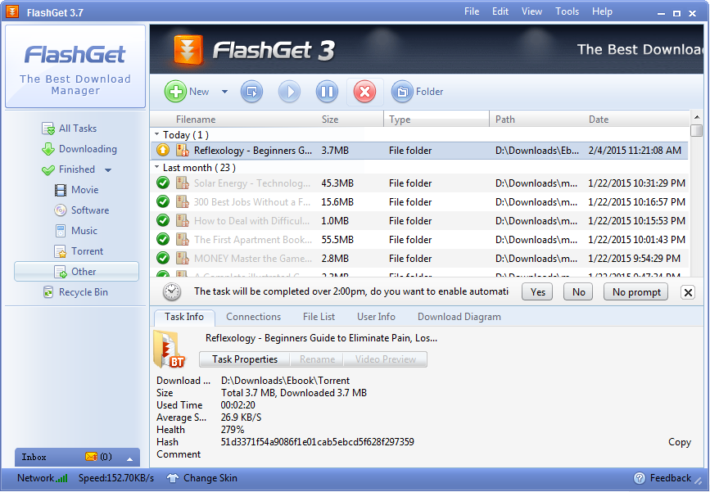Screen dimensions: 710x492
Task: Expand the Inbox with the up arrow
Action: pos(130,459)
